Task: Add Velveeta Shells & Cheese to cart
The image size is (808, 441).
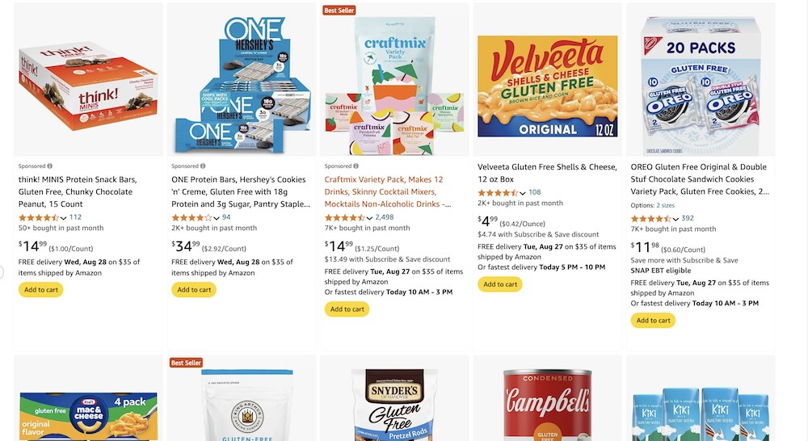Action: (500, 283)
